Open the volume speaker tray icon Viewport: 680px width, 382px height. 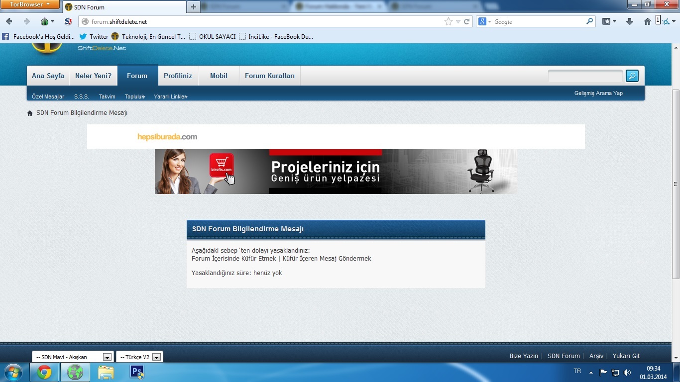627,372
